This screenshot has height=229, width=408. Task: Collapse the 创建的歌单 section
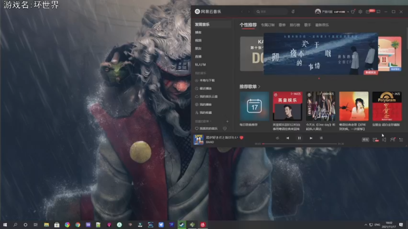[x=203, y=121]
